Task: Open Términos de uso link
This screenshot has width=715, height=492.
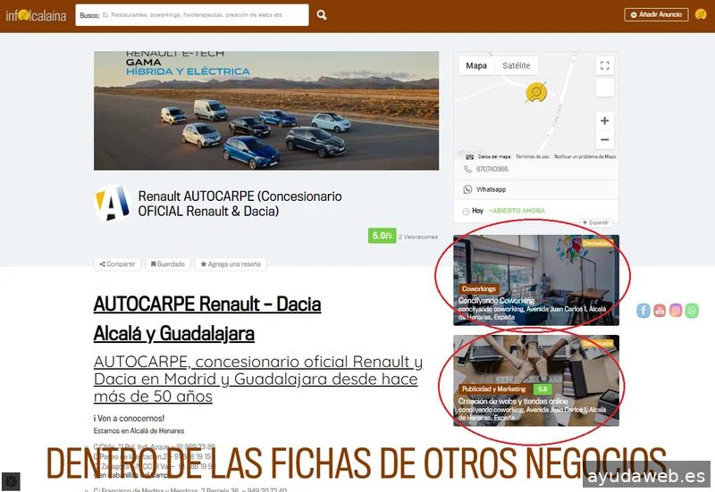Action: [x=532, y=157]
